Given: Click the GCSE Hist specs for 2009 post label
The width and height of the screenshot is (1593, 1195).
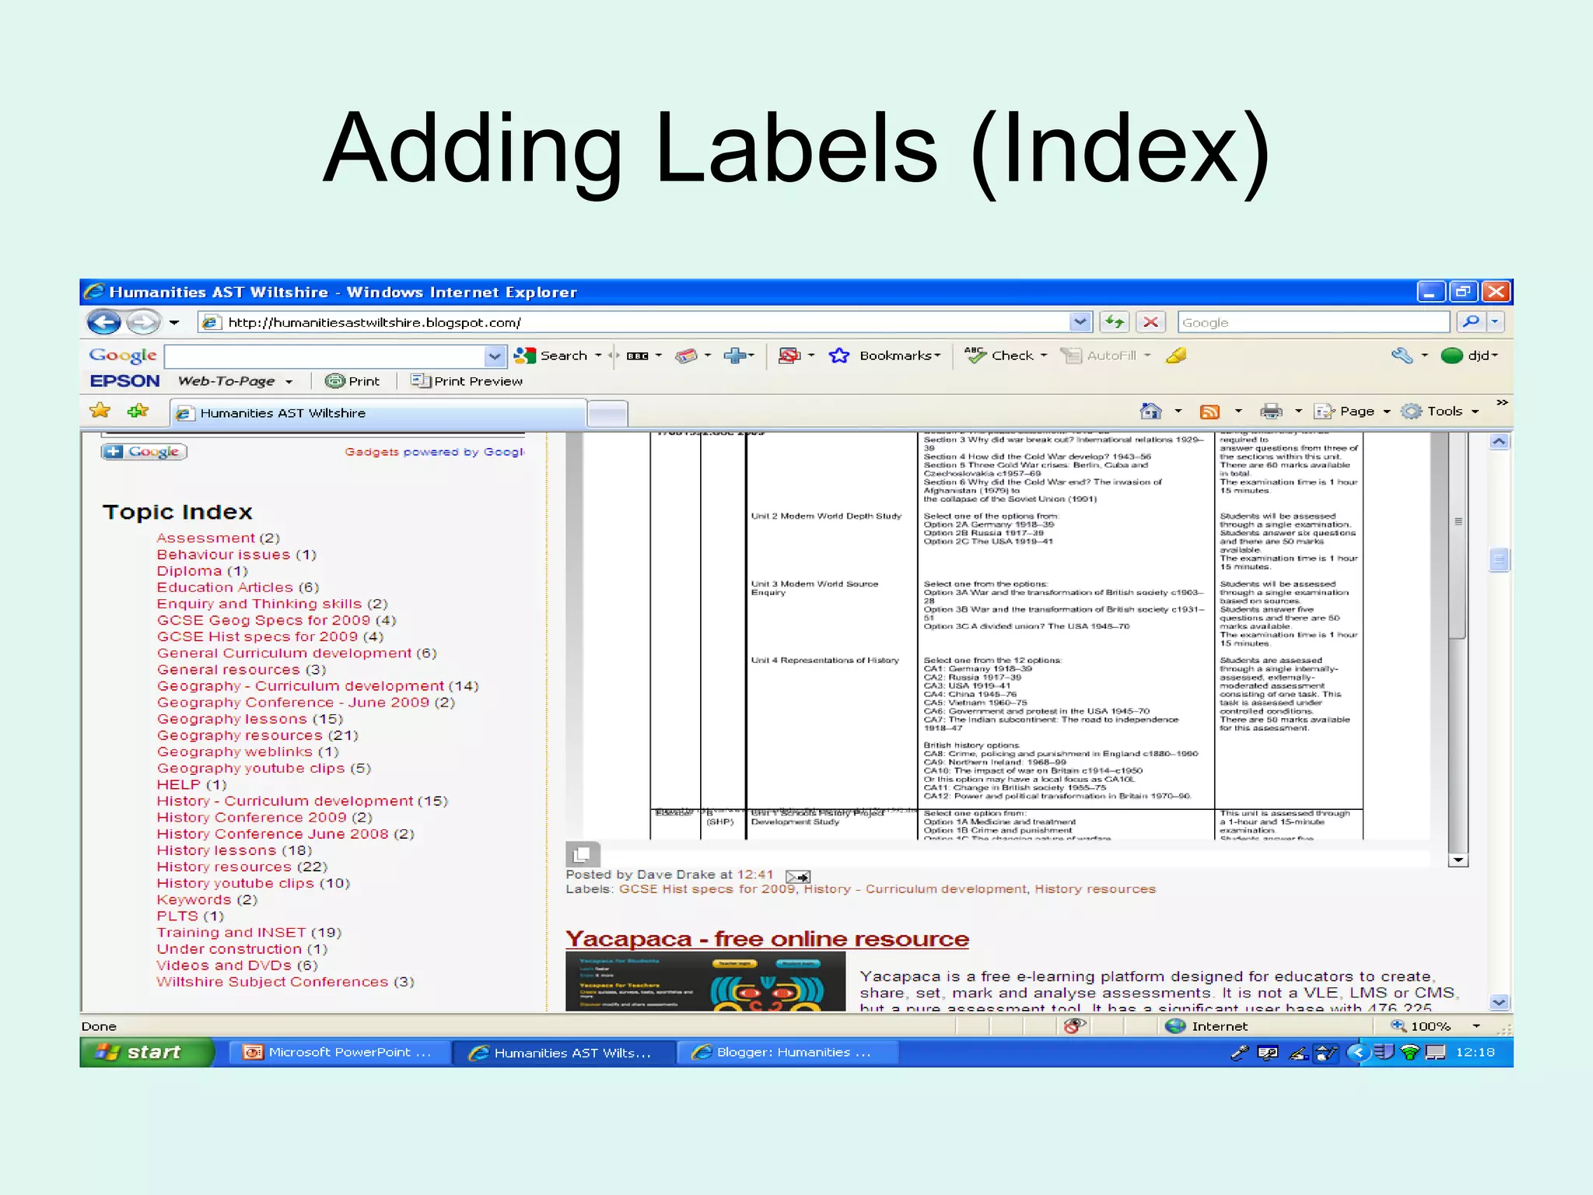Looking at the screenshot, I should tap(707, 889).
